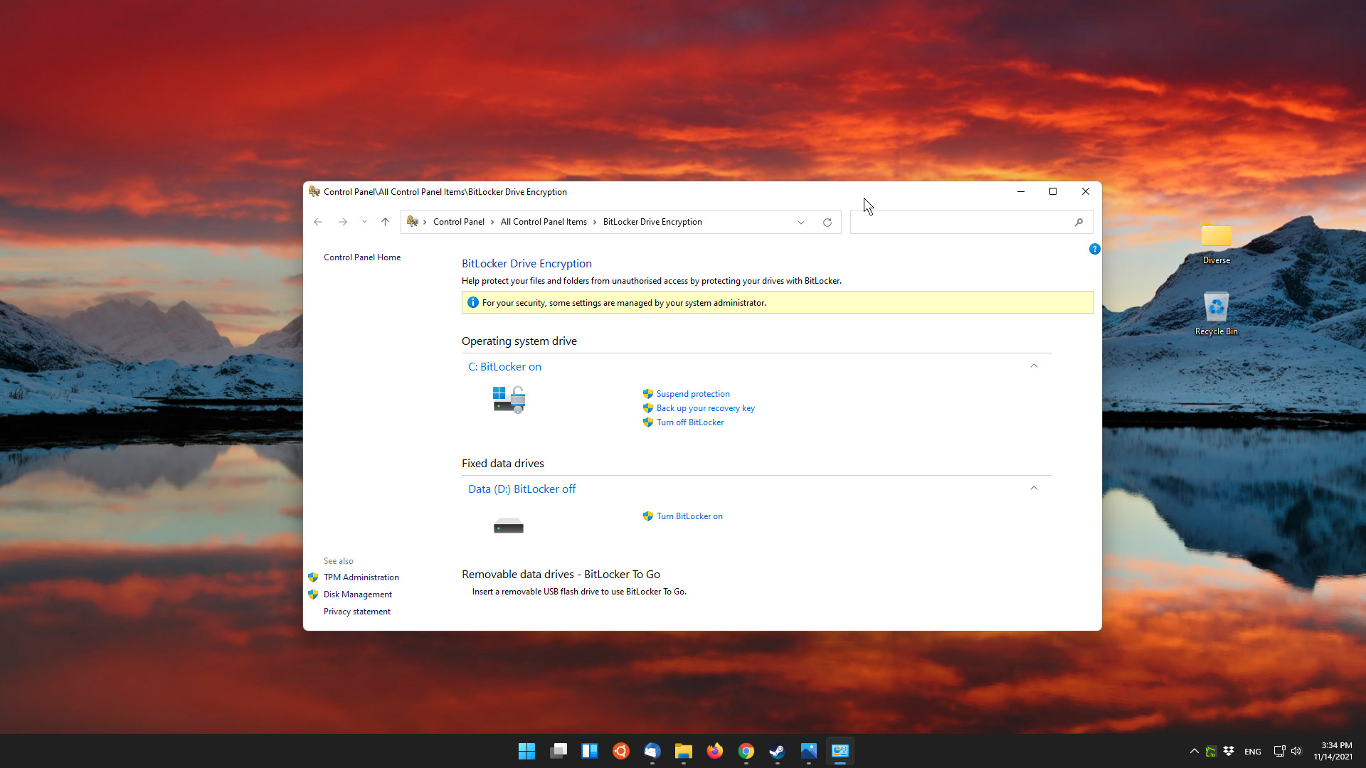Click Control Panel breadcrumb

[458, 222]
